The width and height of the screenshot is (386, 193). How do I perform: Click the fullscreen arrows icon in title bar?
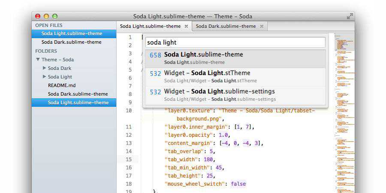[x=350, y=16]
